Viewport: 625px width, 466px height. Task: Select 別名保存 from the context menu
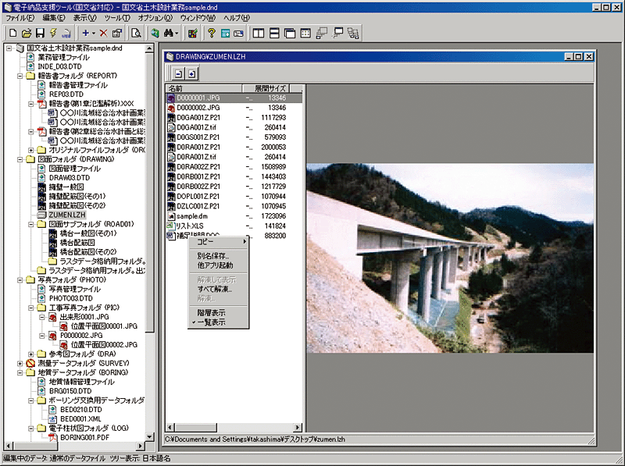(212, 256)
